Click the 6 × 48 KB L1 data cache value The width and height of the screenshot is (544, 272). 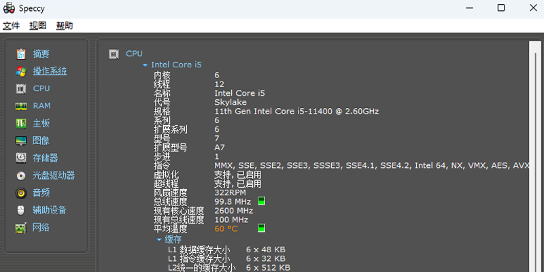coord(266,250)
